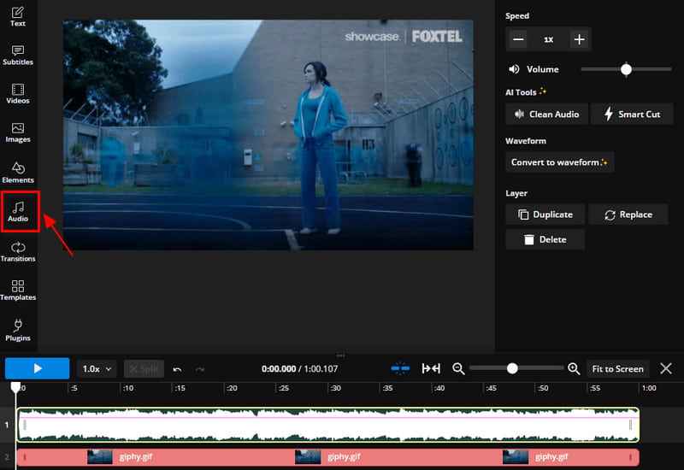The height and width of the screenshot is (470, 684).
Task: Toggle timeline snapping icon
Action: click(400, 368)
